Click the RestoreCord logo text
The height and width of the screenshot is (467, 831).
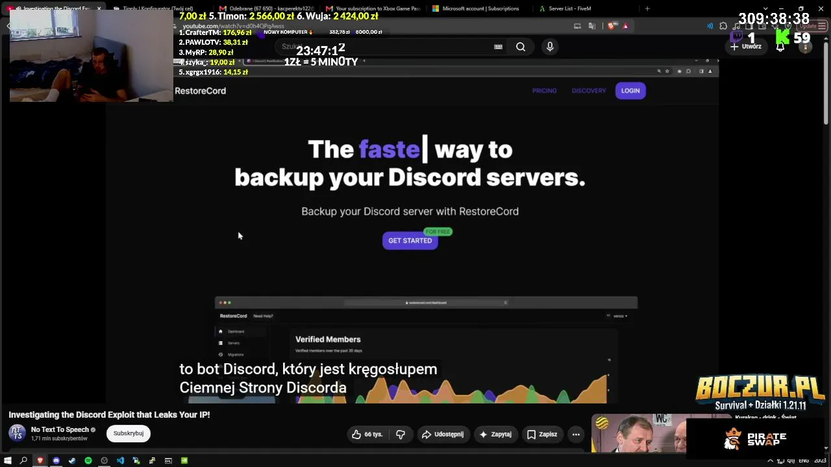coord(201,91)
